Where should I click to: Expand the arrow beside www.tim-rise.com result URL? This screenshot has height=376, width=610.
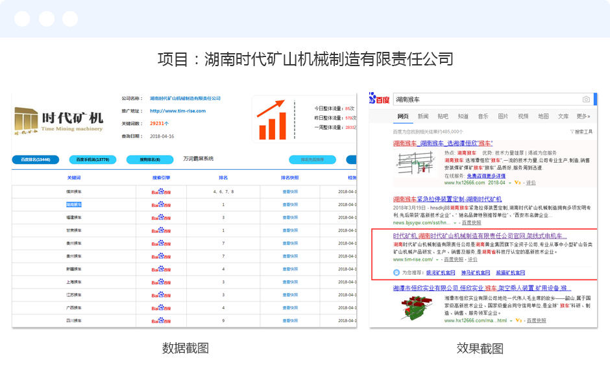point(437,260)
